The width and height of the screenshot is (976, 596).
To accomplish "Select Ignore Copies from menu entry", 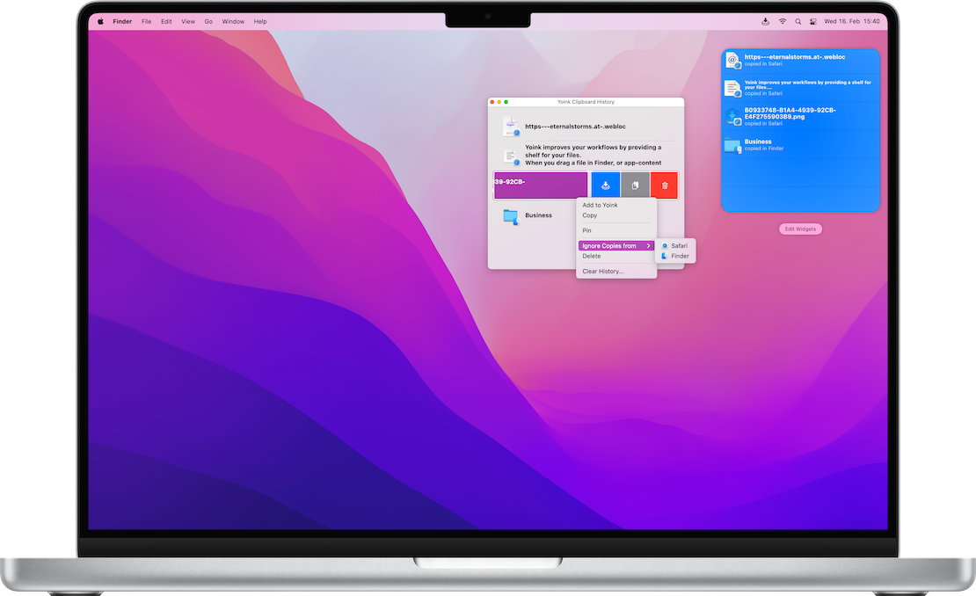I will coord(616,246).
